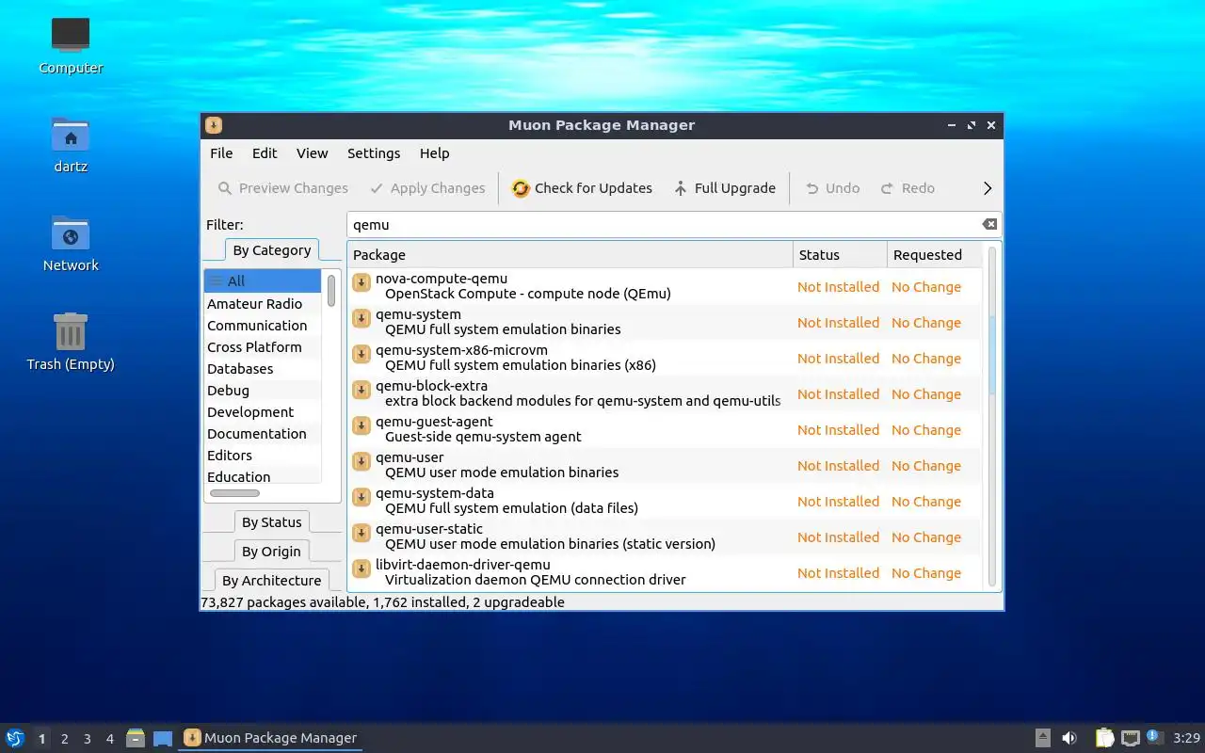1205x753 pixels.
Task: Select the Debug category
Action: [x=263, y=391]
